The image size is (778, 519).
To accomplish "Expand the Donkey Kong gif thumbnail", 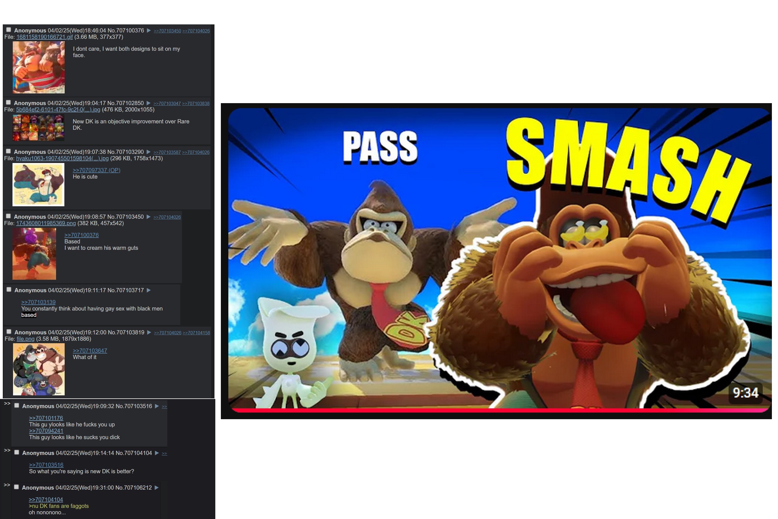I will [x=39, y=67].
